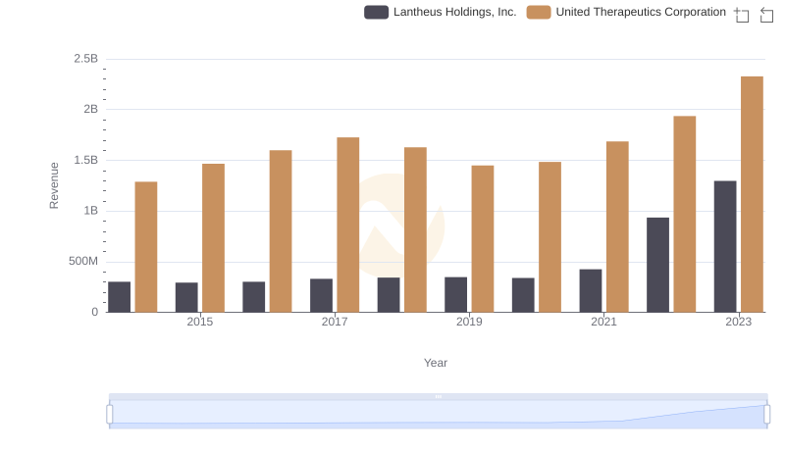Click the 2023 x-axis label

tap(739, 322)
